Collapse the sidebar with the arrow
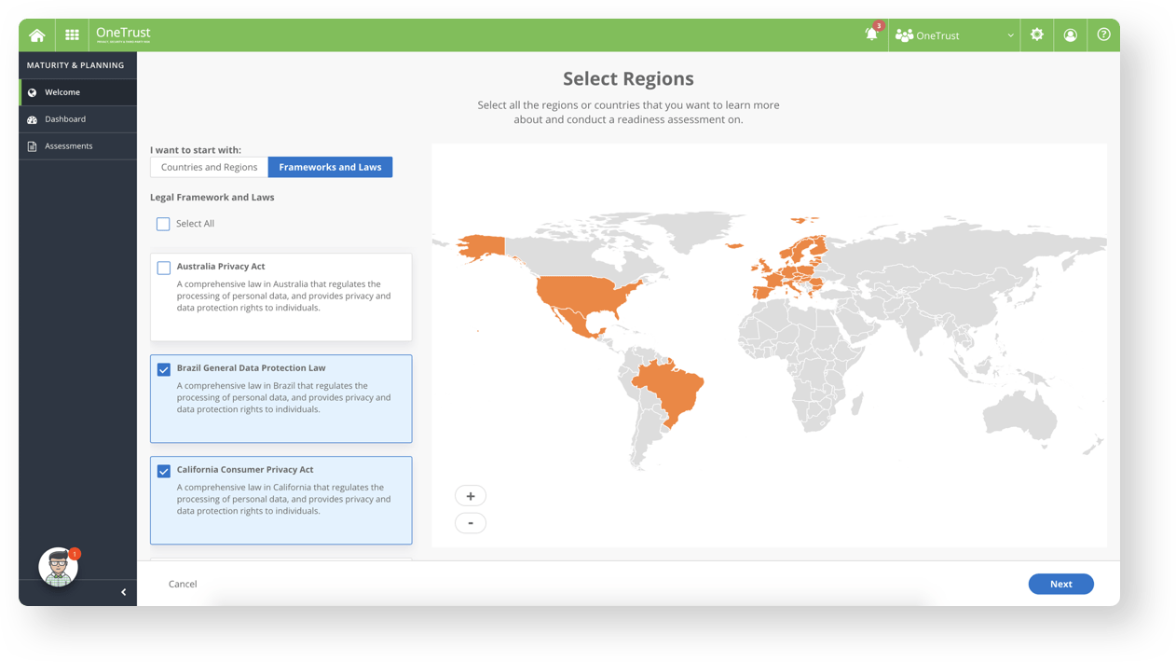 pyautogui.click(x=123, y=592)
